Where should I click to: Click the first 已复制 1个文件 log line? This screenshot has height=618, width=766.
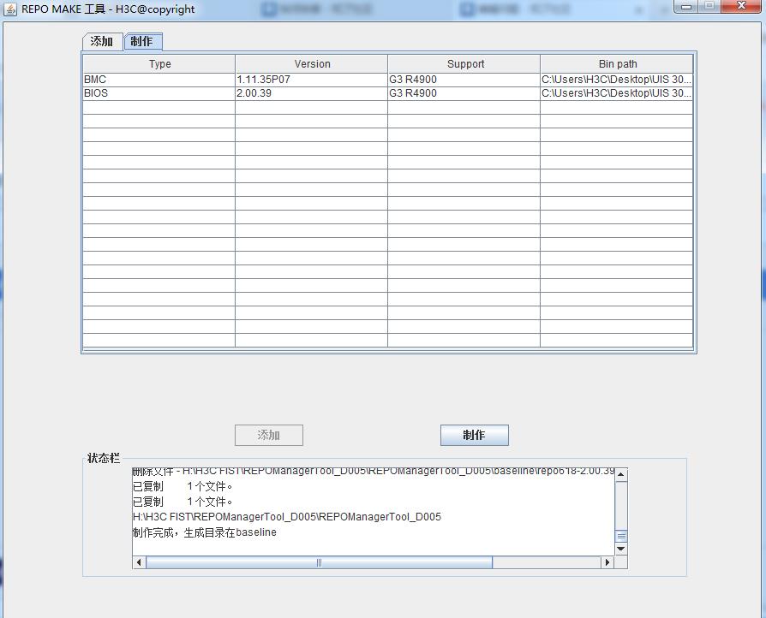[x=183, y=487]
